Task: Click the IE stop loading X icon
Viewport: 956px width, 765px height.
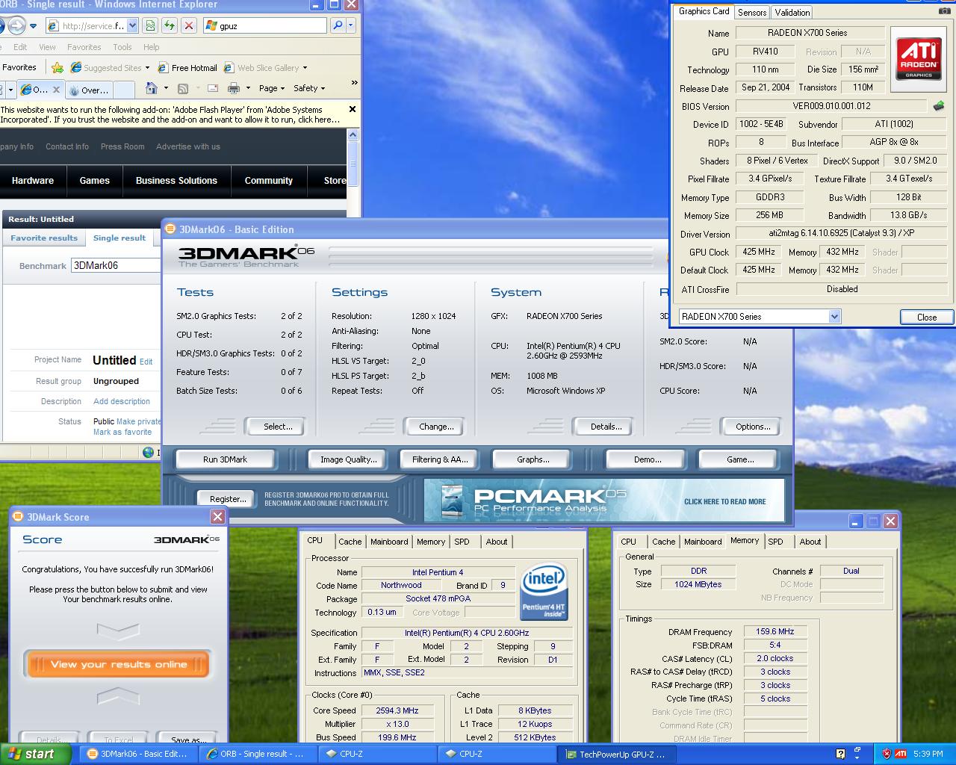Action: [x=189, y=25]
